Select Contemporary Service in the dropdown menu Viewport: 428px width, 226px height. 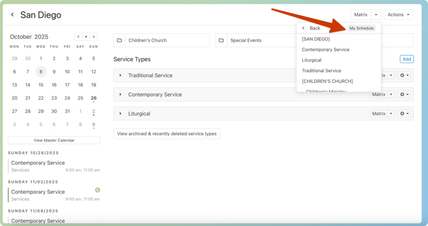tap(325, 49)
